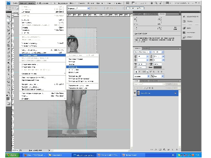Toggle Strikethrough in Character panel

click(161, 72)
